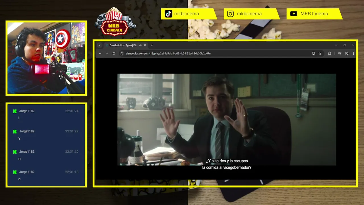Click the YouTube MKB Cinema banner
The height and width of the screenshot is (205, 364).
(x=314, y=14)
